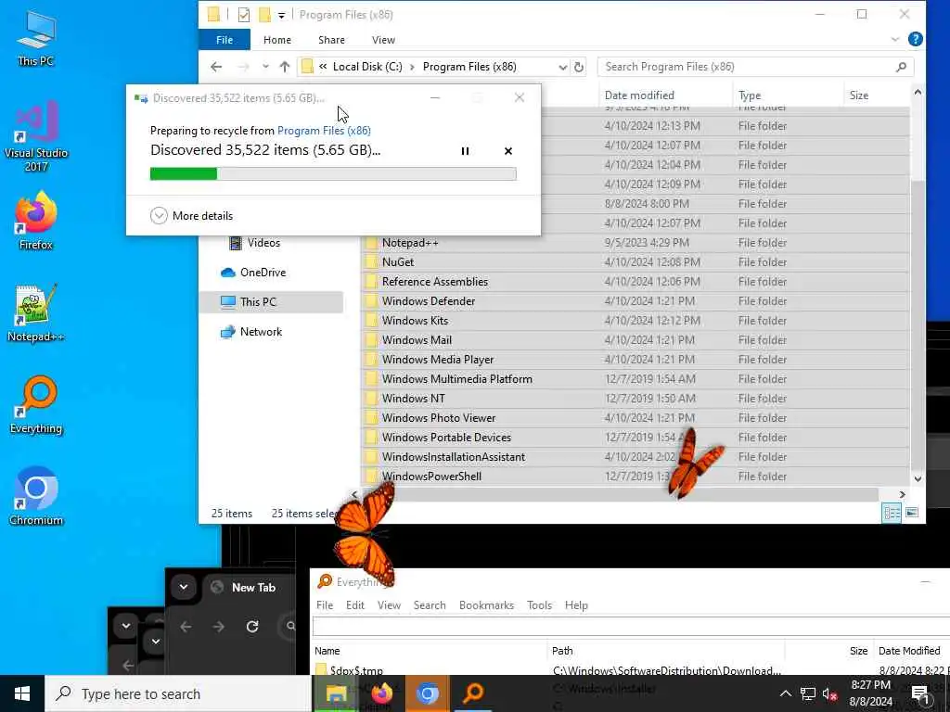The image size is (950, 712).
Task: Open File Explorer from taskbar
Action: click(x=336, y=693)
